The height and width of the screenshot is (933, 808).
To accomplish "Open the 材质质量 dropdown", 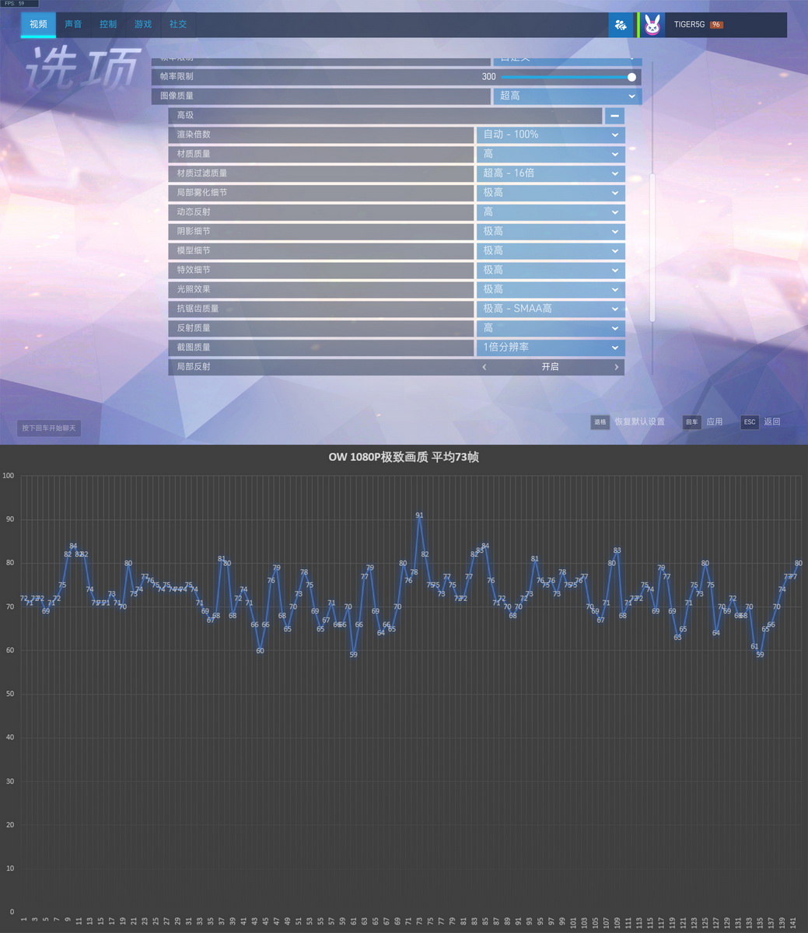I will pos(551,154).
